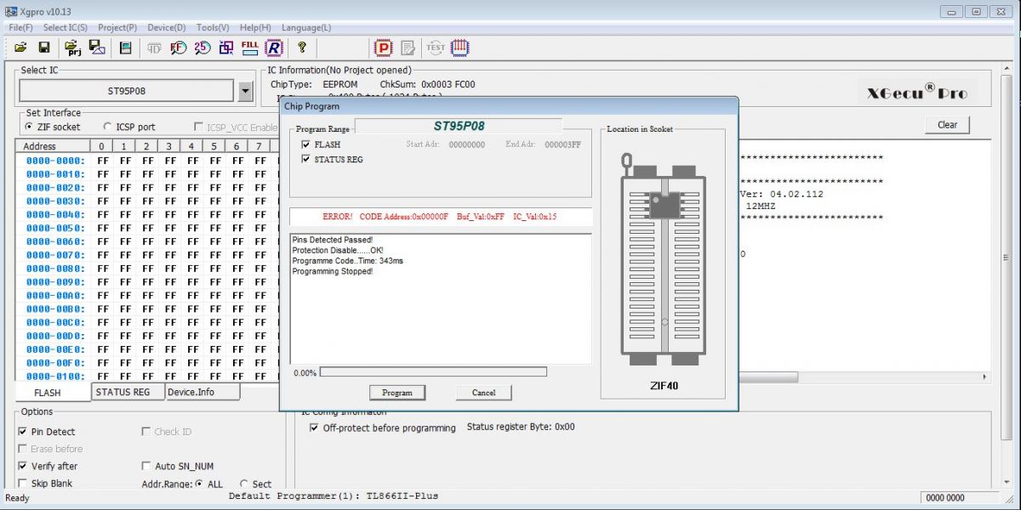The image size is (1021, 510).
Task: Open the Tools(V) menu
Action: point(213,28)
